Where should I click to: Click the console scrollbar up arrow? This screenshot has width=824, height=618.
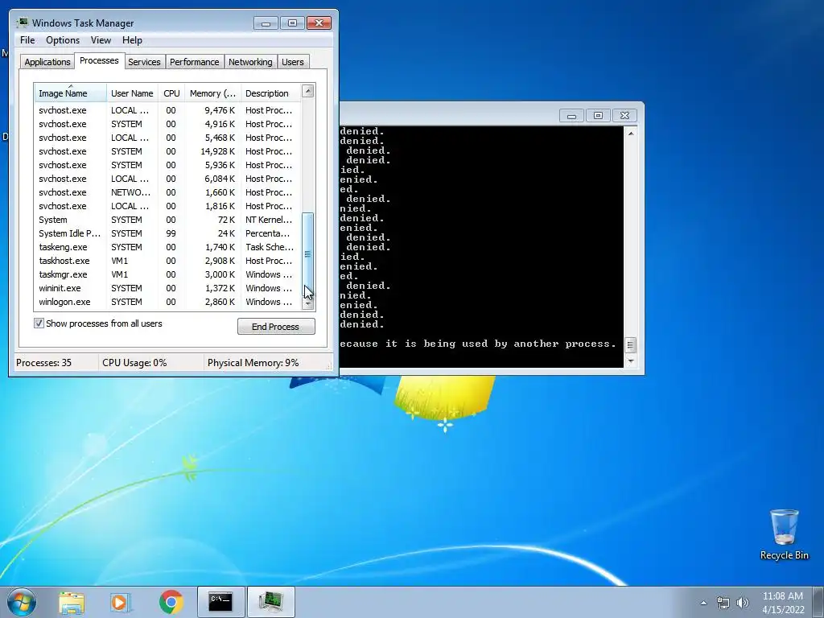[x=631, y=134]
